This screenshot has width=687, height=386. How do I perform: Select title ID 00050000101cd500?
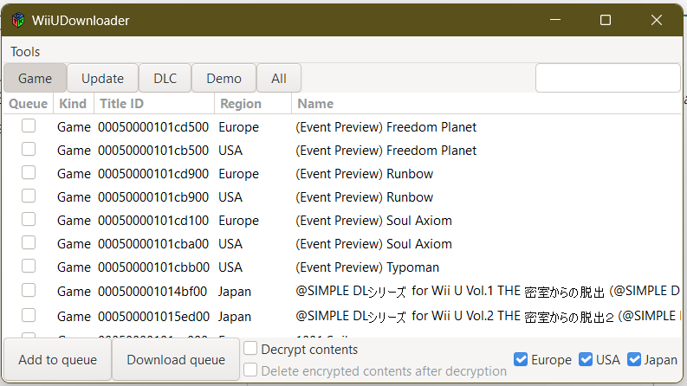click(153, 127)
